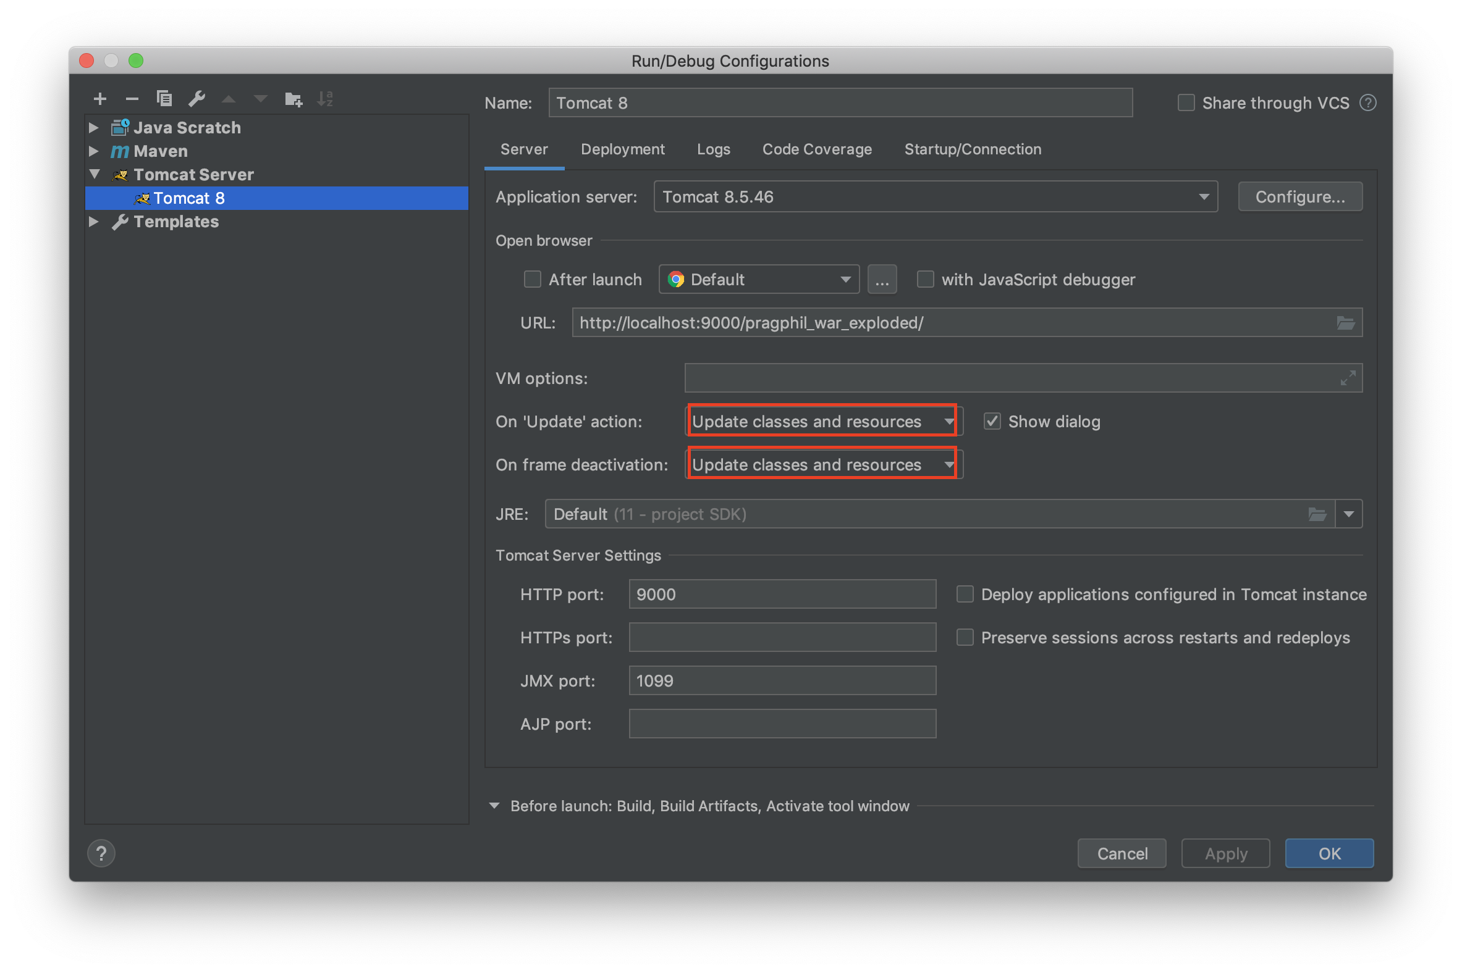Switch to the Deployment tab
1462x973 pixels.
click(622, 149)
